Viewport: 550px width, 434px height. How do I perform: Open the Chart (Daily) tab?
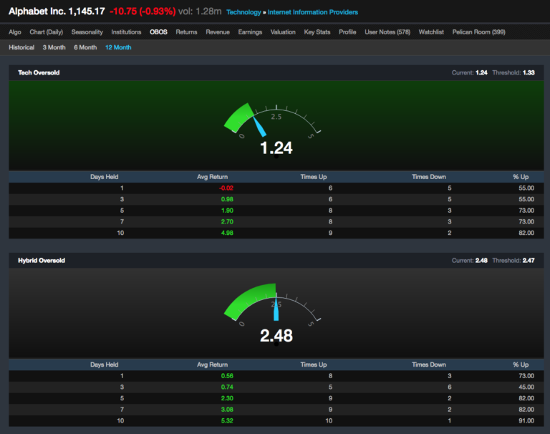tap(47, 32)
